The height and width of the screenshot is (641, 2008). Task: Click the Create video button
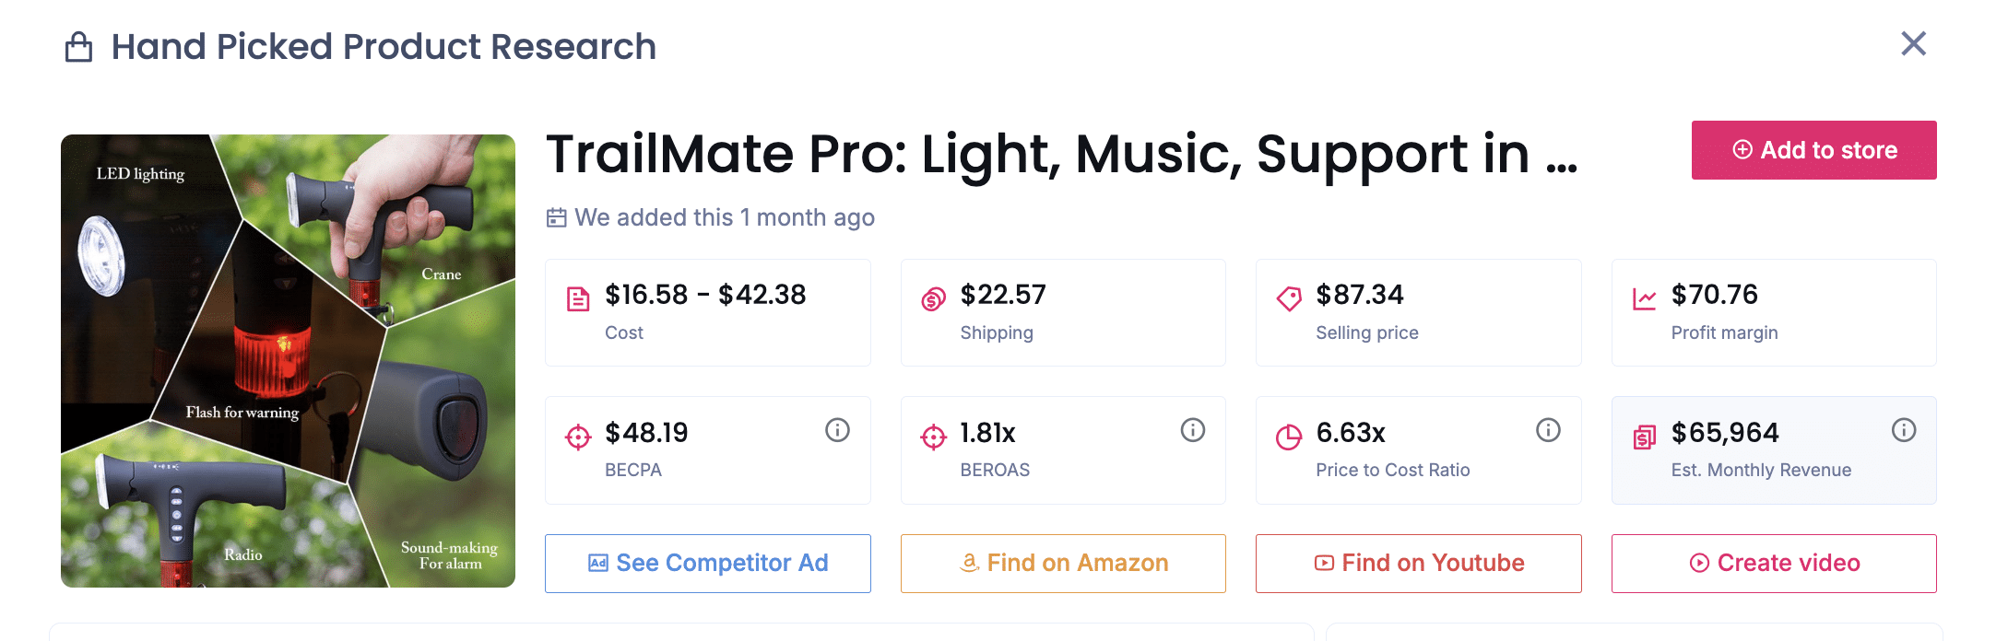coord(1772,563)
